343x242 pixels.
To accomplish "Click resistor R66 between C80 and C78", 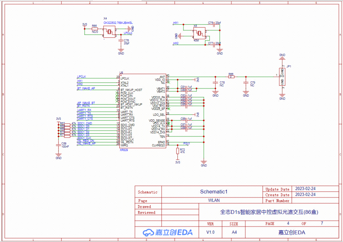I will click(x=232, y=76).
